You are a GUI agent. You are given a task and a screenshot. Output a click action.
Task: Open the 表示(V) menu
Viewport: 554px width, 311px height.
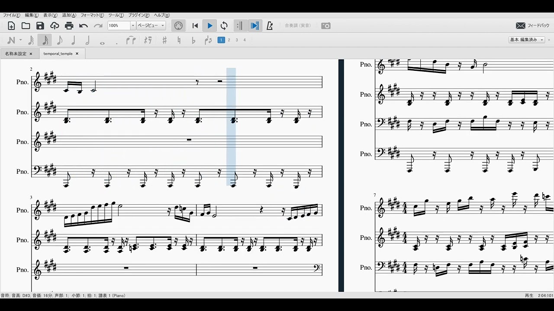click(x=50, y=15)
